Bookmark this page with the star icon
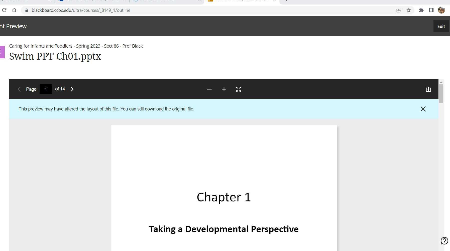Viewport: 450px width, 251px height. [409, 10]
